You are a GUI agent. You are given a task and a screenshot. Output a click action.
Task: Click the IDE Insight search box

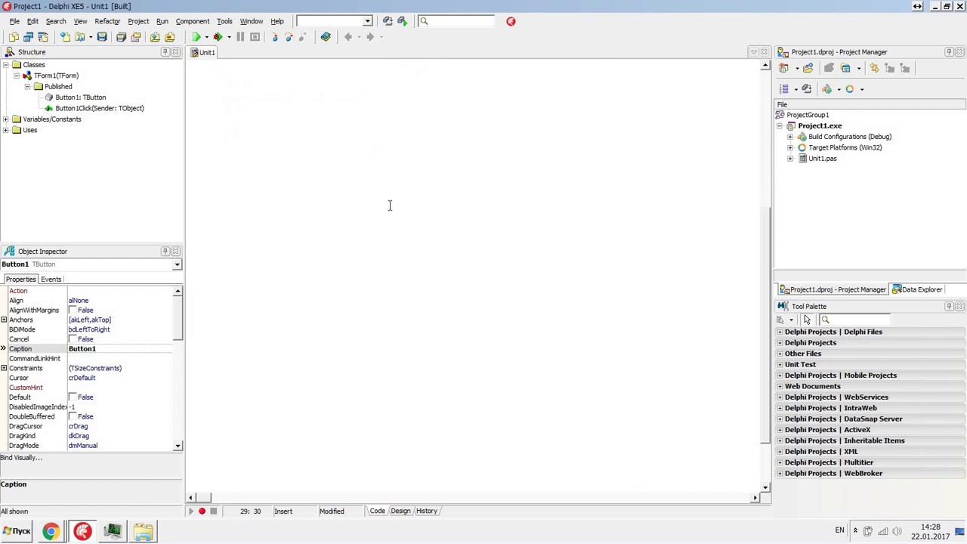click(x=456, y=21)
